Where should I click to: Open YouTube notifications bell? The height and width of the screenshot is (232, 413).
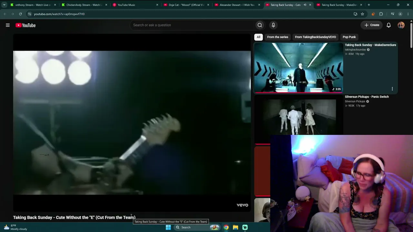[x=389, y=25]
